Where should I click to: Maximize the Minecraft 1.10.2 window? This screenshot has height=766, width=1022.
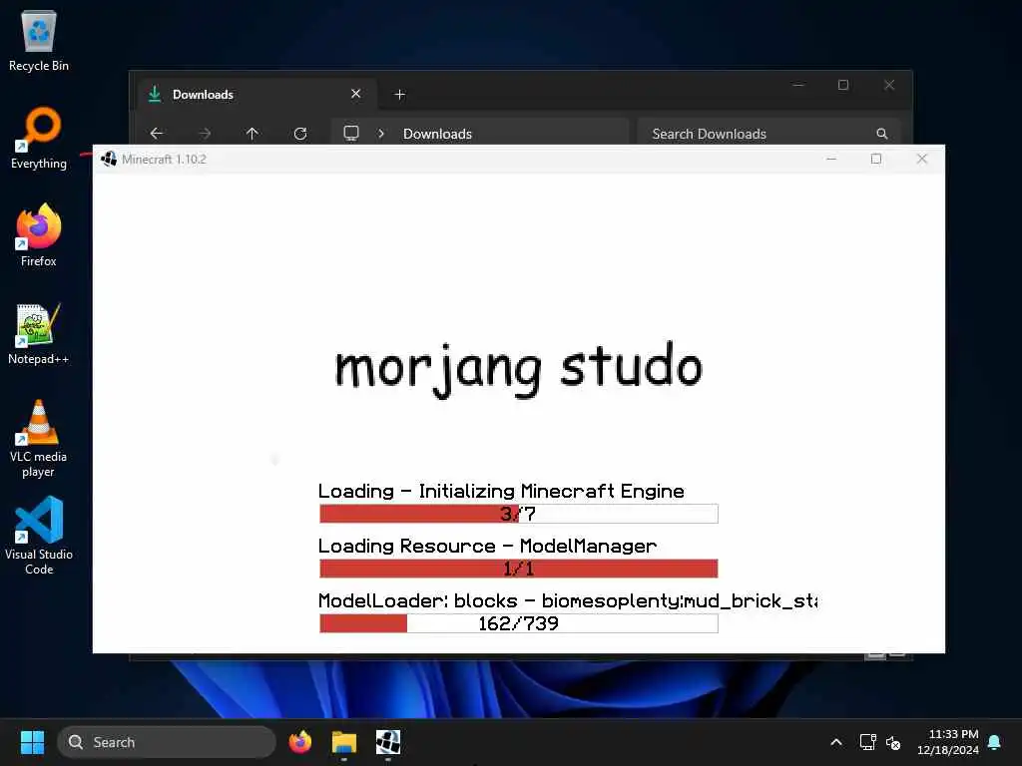click(x=876, y=159)
